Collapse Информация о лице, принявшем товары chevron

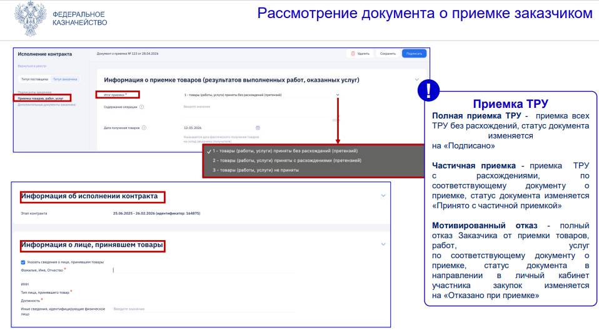click(383, 244)
